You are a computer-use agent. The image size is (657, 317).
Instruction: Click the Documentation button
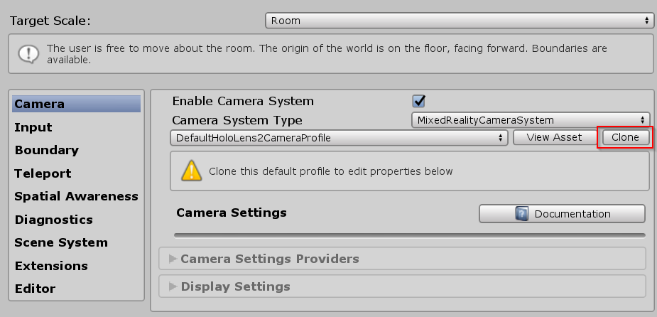(562, 214)
